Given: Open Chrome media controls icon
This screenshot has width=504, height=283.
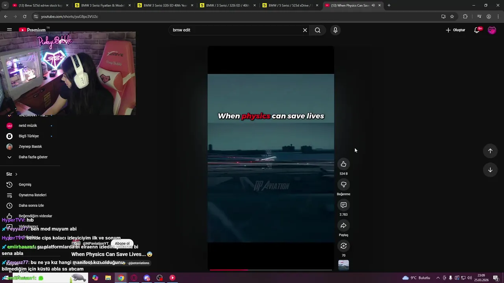Looking at the screenshot, I should click(x=479, y=17).
